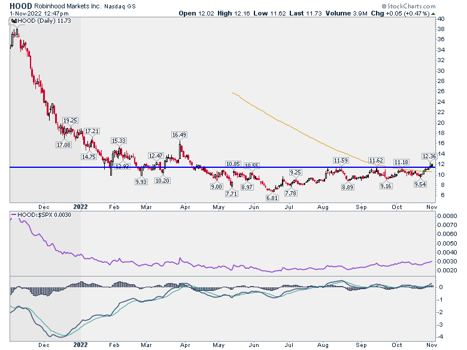Click the 10.20 low label
The height and width of the screenshot is (350, 467).
click(162, 180)
